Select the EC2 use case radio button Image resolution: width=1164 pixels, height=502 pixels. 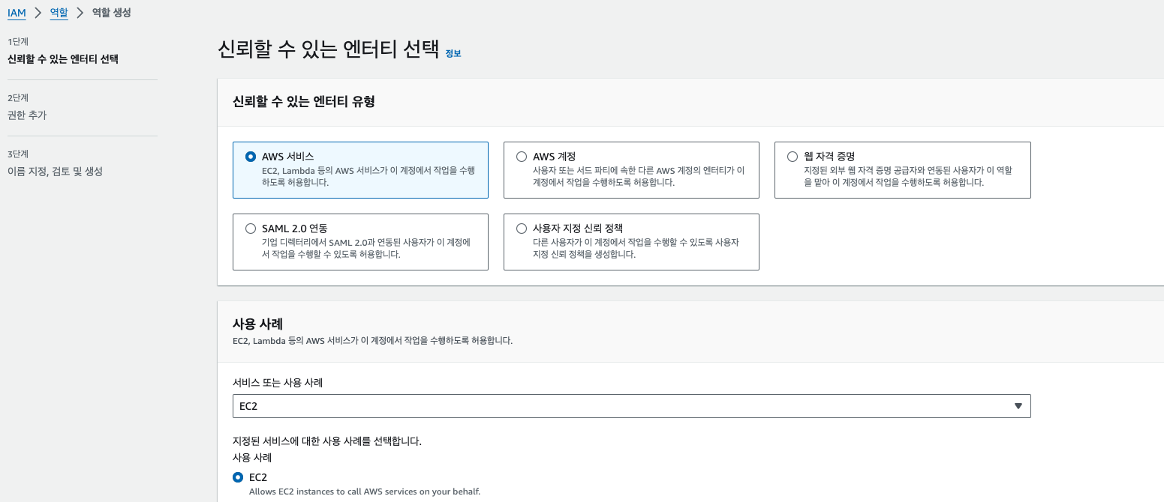click(x=238, y=477)
